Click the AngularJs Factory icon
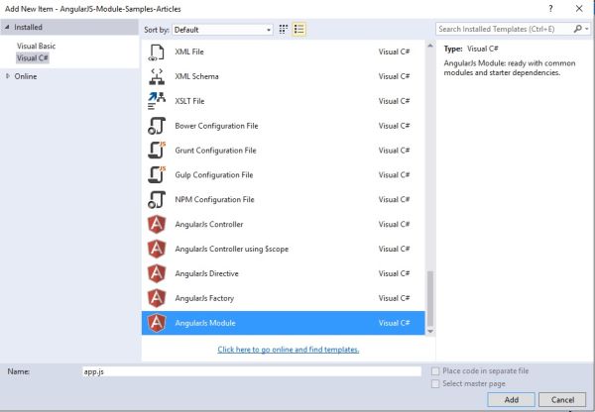Image resolution: width=595 pixels, height=412 pixels. (157, 298)
